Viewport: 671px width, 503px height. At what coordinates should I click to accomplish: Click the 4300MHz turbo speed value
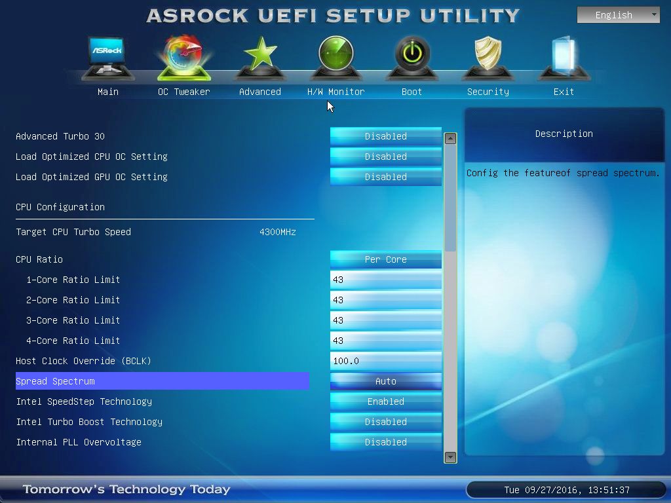[x=278, y=232]
